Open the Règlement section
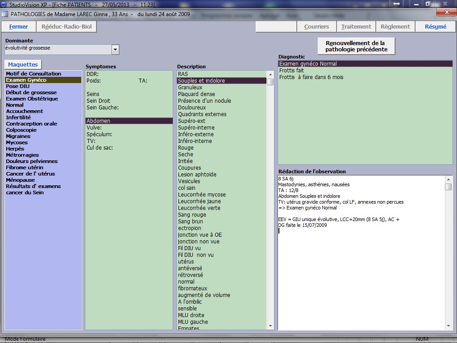This screenshot has width=457, height=343. (x=395, y=27)
